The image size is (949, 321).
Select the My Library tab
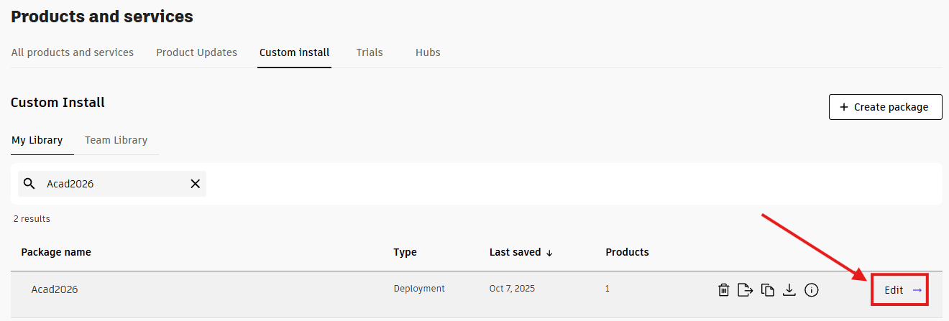pyautogui.click(x=37, y=140)
